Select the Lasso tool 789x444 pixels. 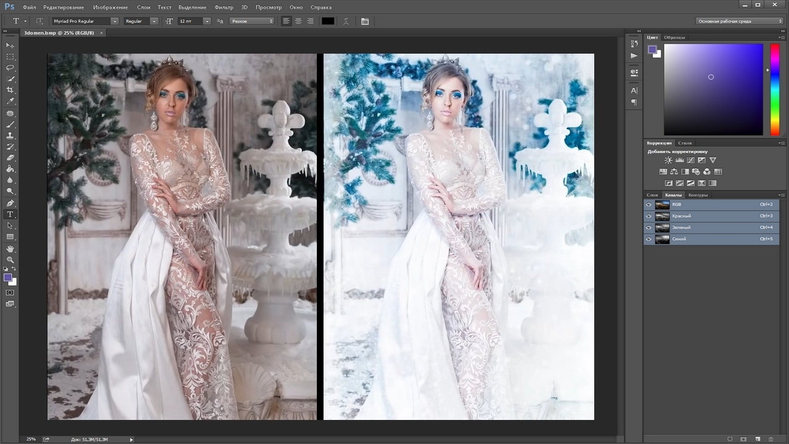tap(10, 68)
